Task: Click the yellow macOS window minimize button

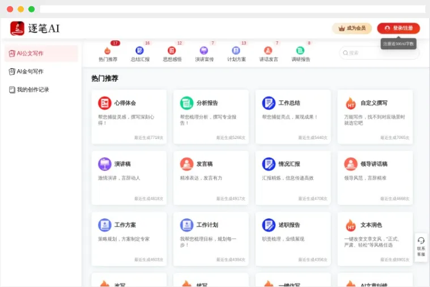Action: [20, 9]
